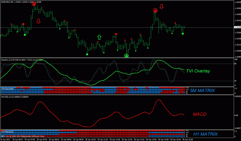Click the red sun marker beside EURUSDm price header
241x141 pixels.
(x=34, y=4)
